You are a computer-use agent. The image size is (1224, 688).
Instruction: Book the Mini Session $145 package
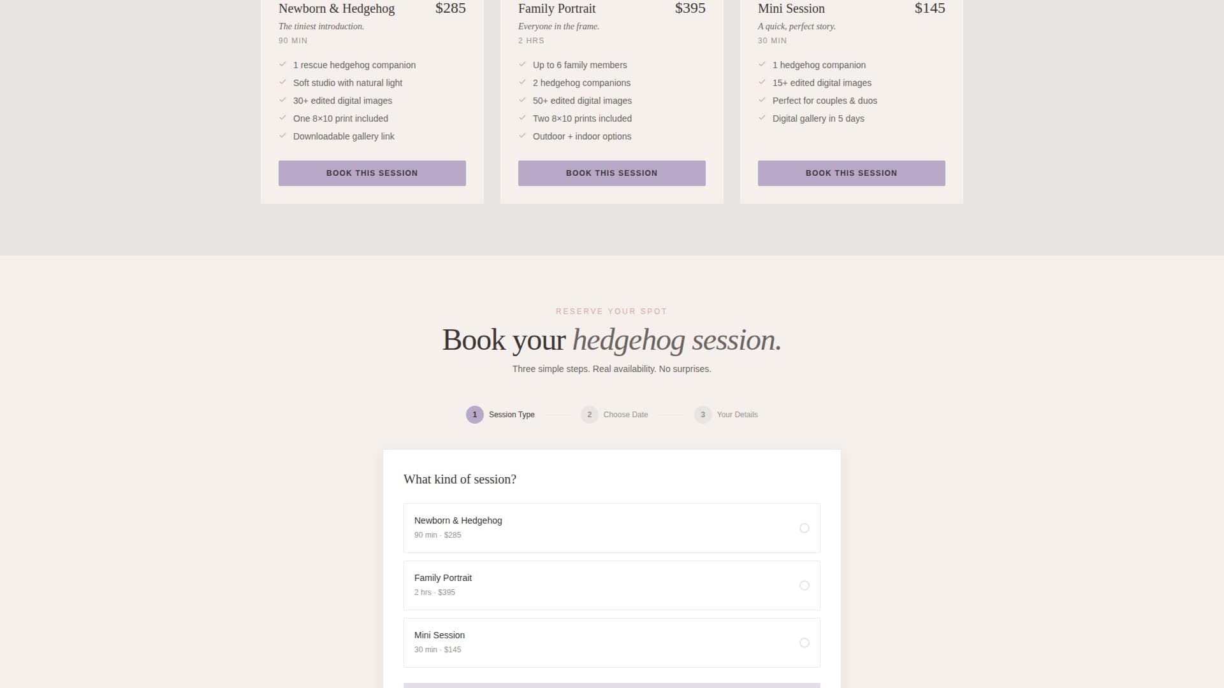(x=851, y=173)
